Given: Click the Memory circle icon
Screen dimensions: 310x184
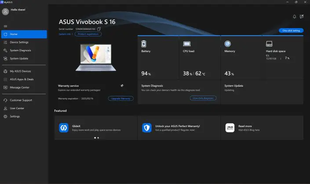Looking at the screenshot, I should [228, 44].
